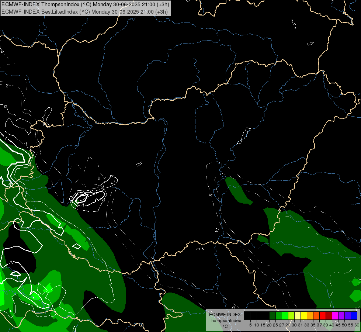Screen dimensions: 361x332
Task: Select the bright green 27–29 legend swatch
Action: coord(285,315)
